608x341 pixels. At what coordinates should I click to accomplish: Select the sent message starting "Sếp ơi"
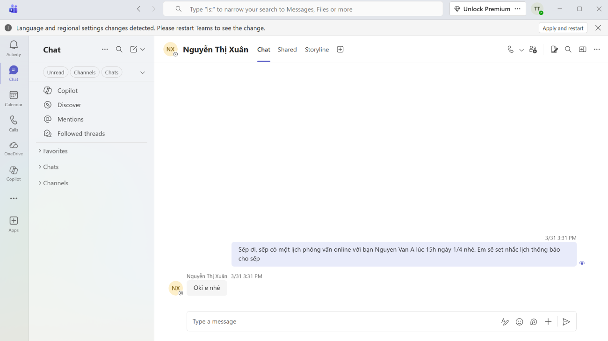click(404, 254)
